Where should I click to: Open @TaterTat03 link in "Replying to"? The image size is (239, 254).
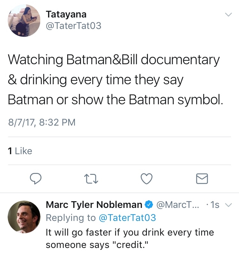127,218
